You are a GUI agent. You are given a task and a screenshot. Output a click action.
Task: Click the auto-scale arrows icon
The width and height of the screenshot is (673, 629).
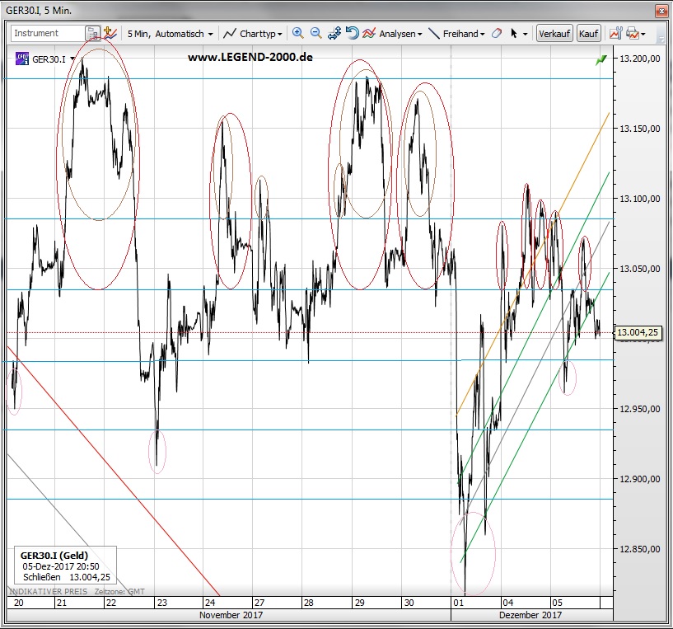pyautogui.click(x=334, y=34)
